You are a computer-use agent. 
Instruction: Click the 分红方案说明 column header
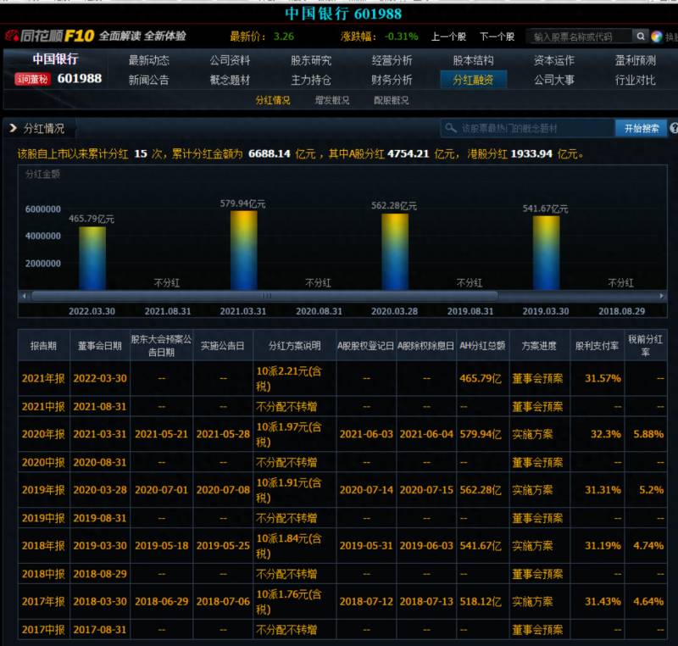pyautogui.click(x=294, y=346)
